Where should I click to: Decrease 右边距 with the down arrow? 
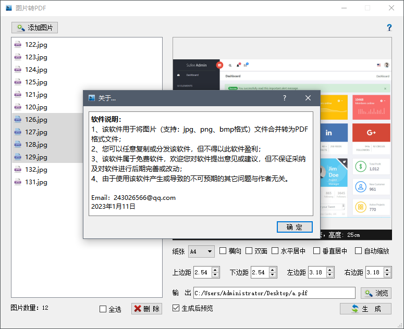(387, 275)
